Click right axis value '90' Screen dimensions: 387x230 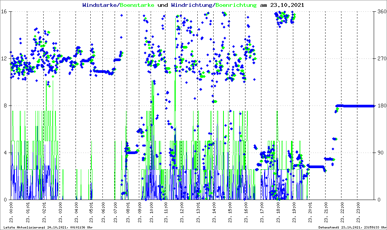[380, 153]
